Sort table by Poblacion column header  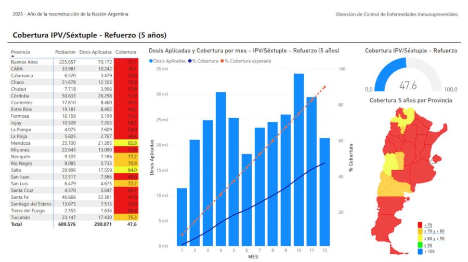(66, 52)
